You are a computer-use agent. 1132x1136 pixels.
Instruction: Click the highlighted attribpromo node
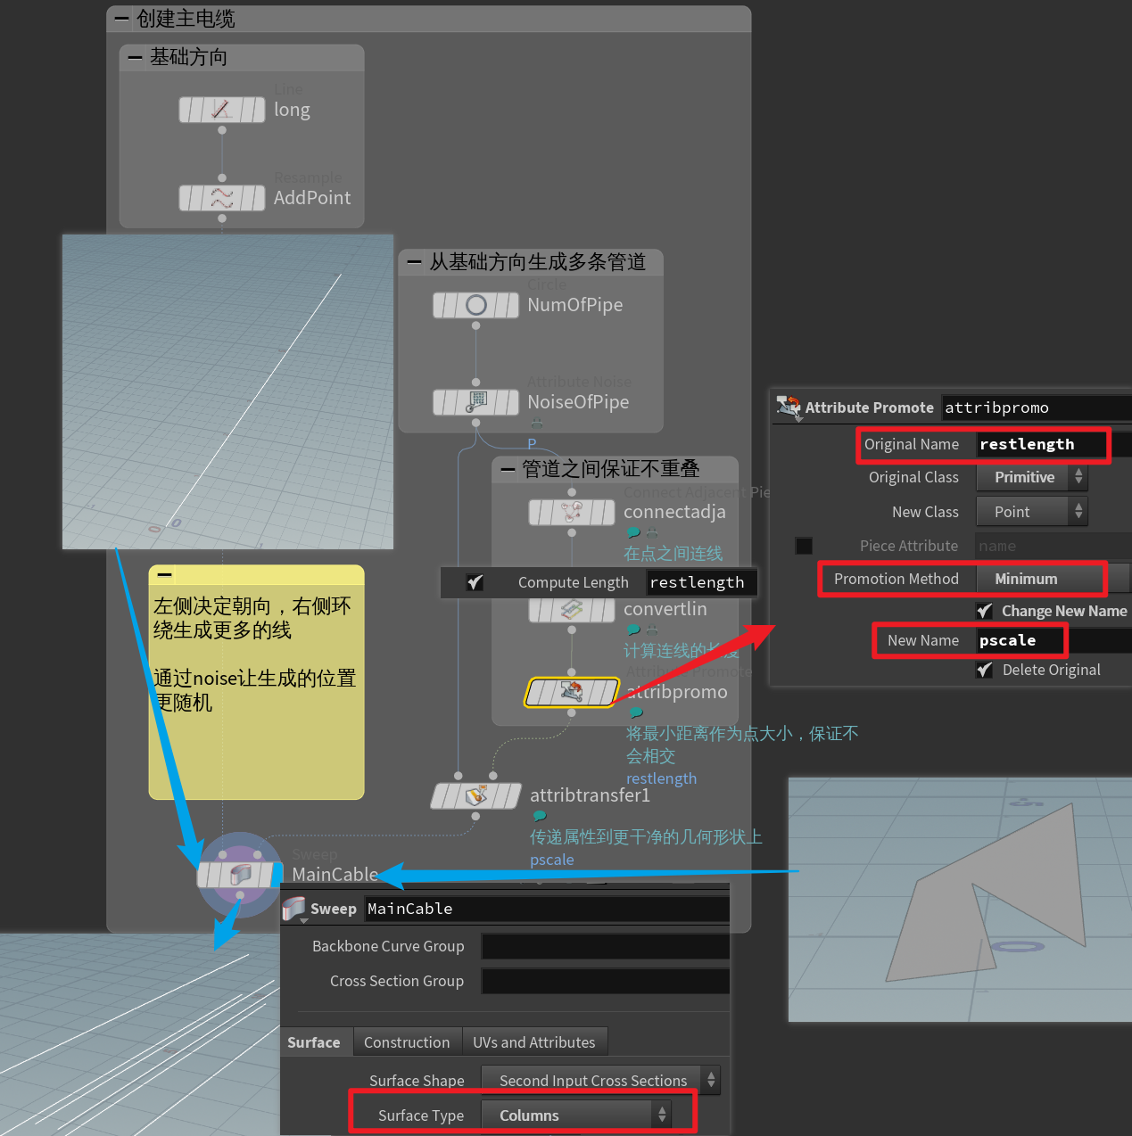[x=572, y=692]
